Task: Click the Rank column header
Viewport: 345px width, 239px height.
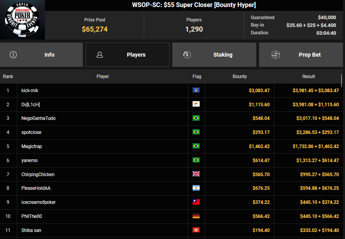Action: (x=8, y=77)
